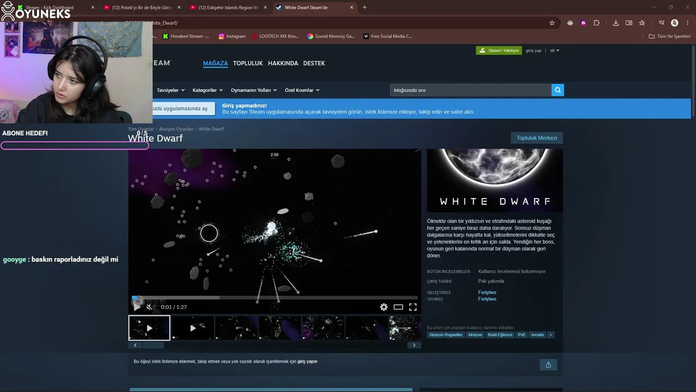This screenshot has width=696, height=392.
Task: Open the Topluluk Merkezi community hub
Action: [x=537, y=138]
